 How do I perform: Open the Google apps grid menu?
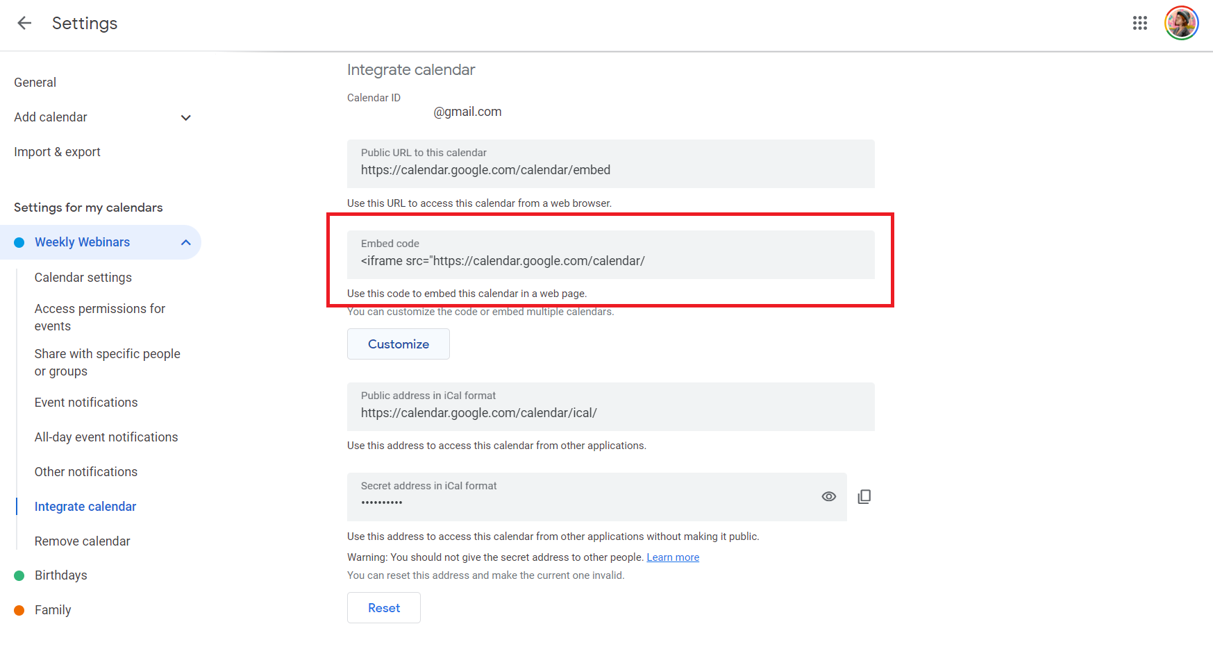click(1139, 23)
